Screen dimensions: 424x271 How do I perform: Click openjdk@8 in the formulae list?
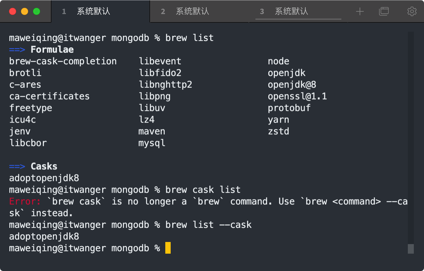coord(292,85)
